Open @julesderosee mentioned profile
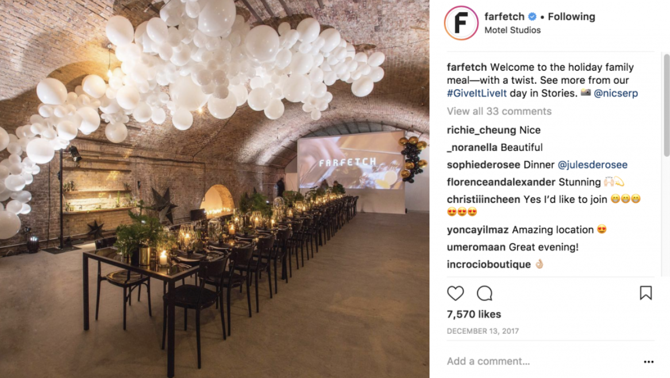 tap(592, 165)
